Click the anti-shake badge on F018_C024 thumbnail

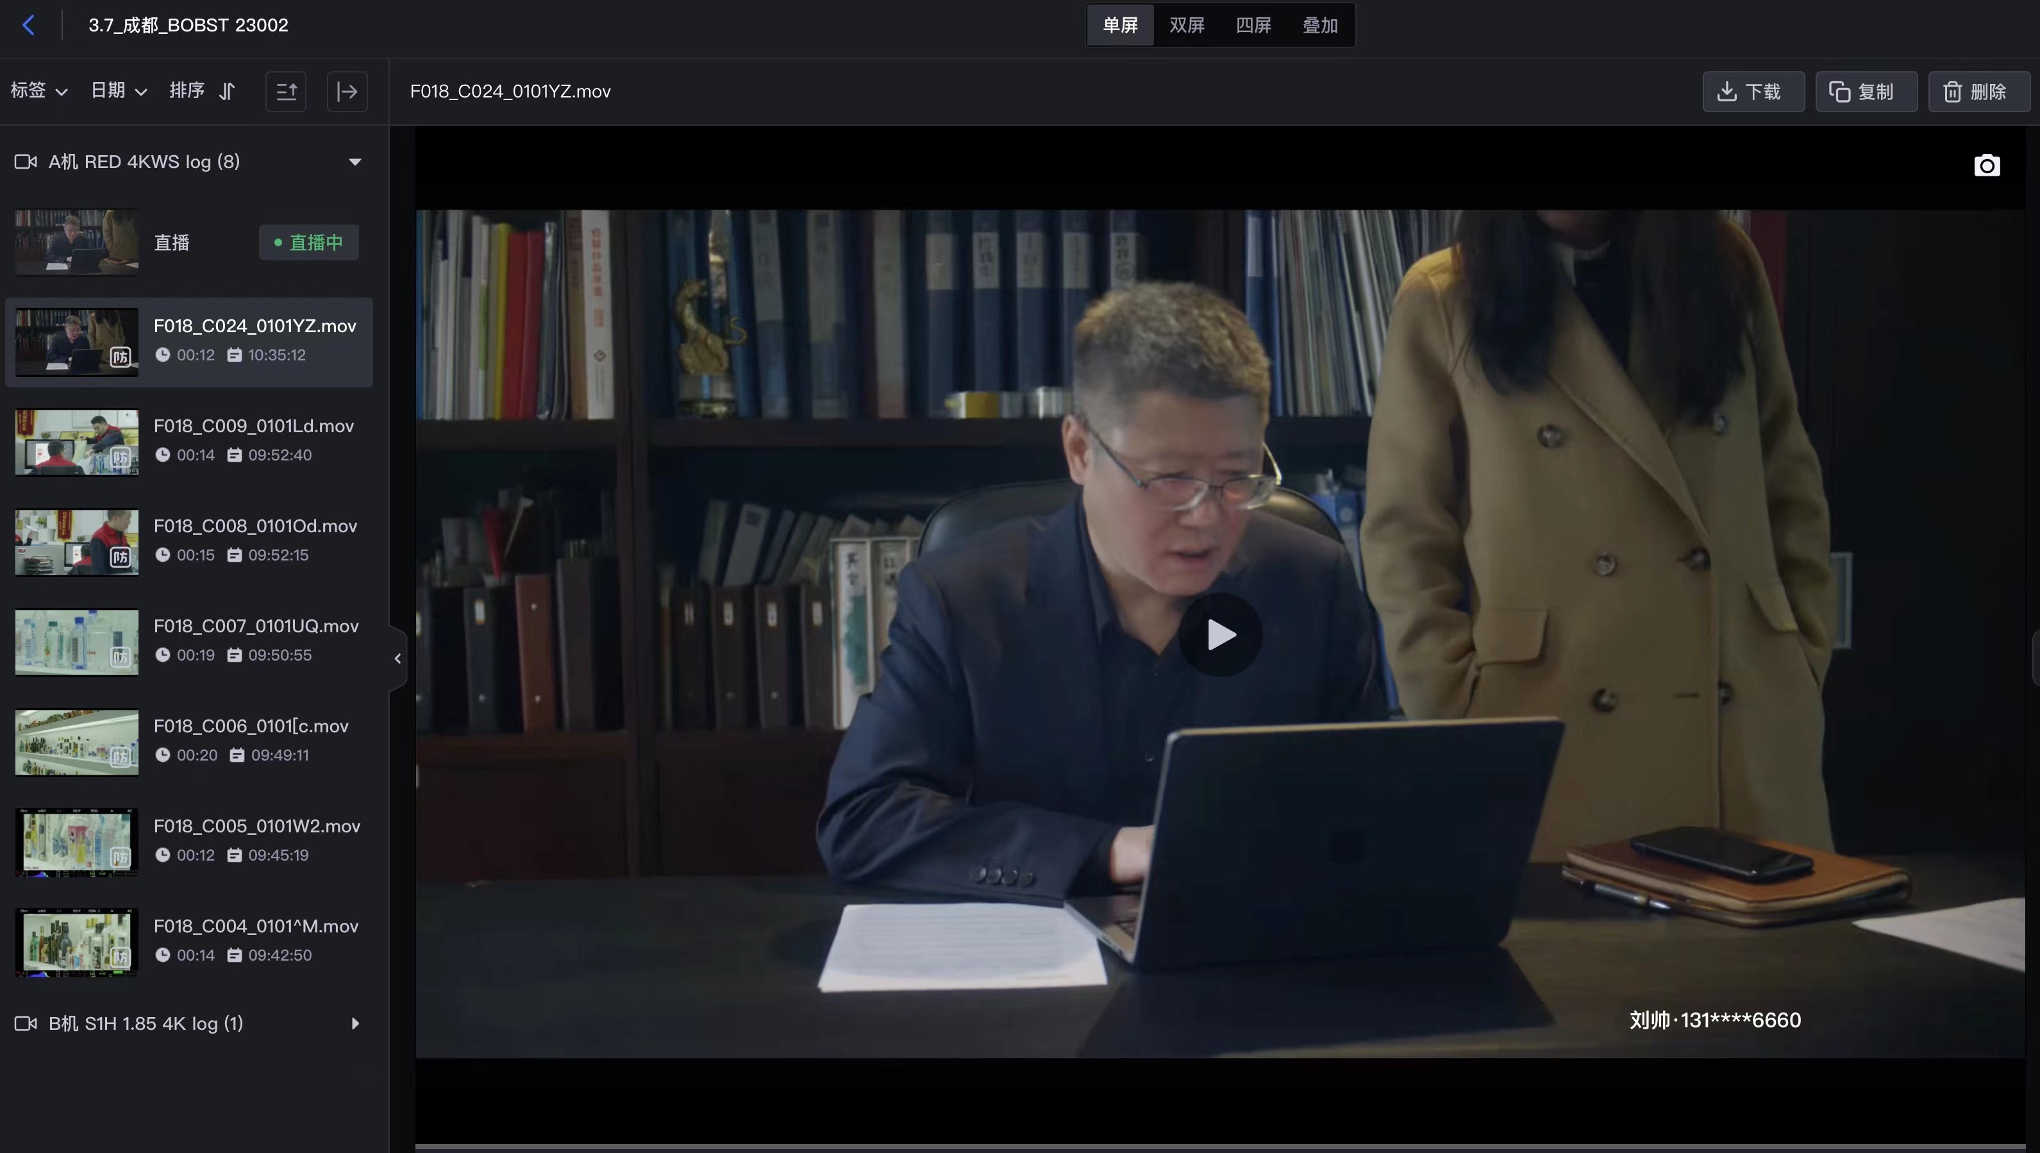pos(121,357)
